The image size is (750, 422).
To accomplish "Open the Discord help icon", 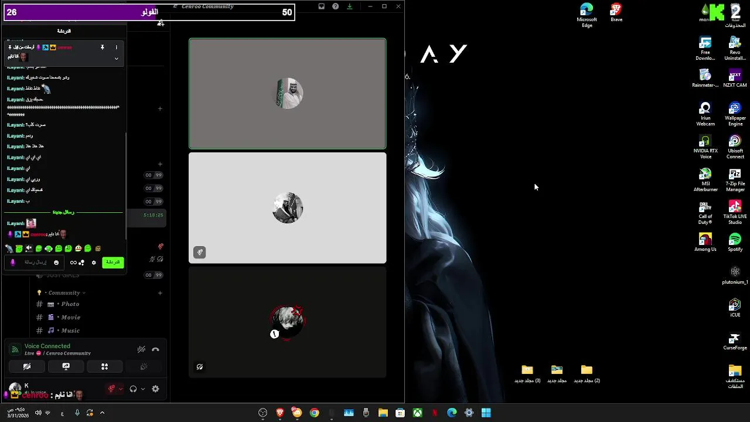I will tap(335, 6).
